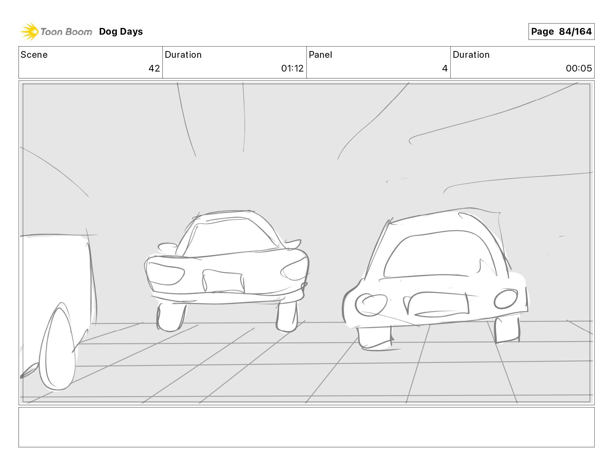Select the 'Scene' header label

pos(34,55)
